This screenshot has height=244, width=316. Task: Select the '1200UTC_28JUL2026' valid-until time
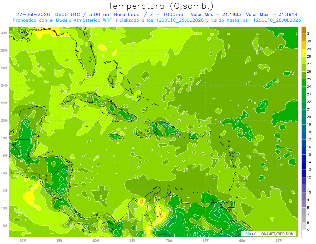277,20
